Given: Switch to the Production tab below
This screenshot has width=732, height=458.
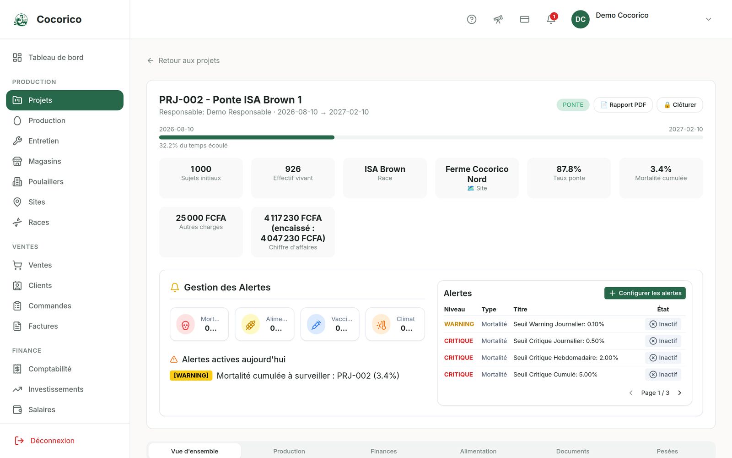Looking at the screenshot, I should [x=289, y=451].
